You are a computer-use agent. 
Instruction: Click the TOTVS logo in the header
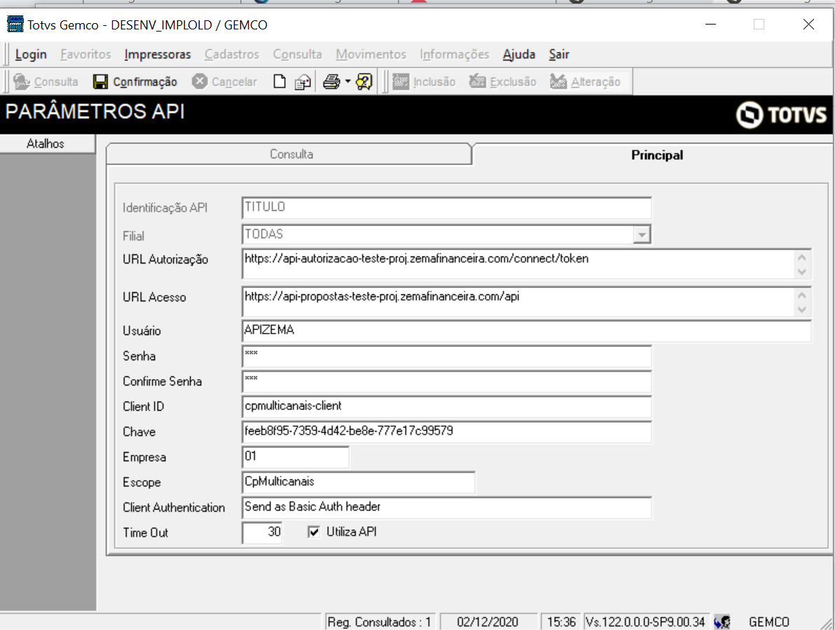pos(781,114)
